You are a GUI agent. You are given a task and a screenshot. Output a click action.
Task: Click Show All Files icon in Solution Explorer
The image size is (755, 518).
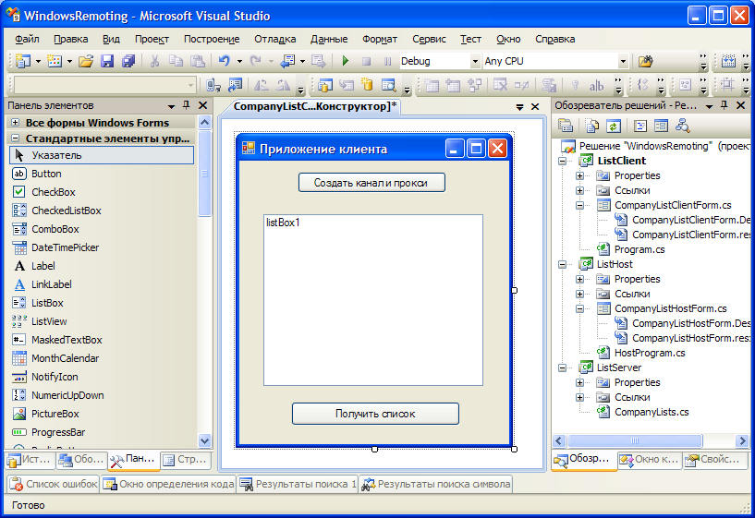coord(592,126)
